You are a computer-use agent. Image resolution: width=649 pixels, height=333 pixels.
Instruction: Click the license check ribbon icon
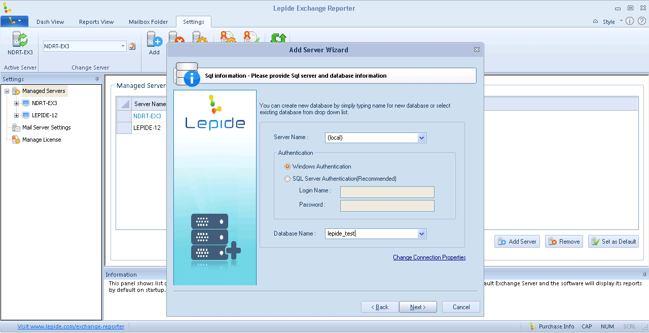pyautogui.click(x=251, y=38)
